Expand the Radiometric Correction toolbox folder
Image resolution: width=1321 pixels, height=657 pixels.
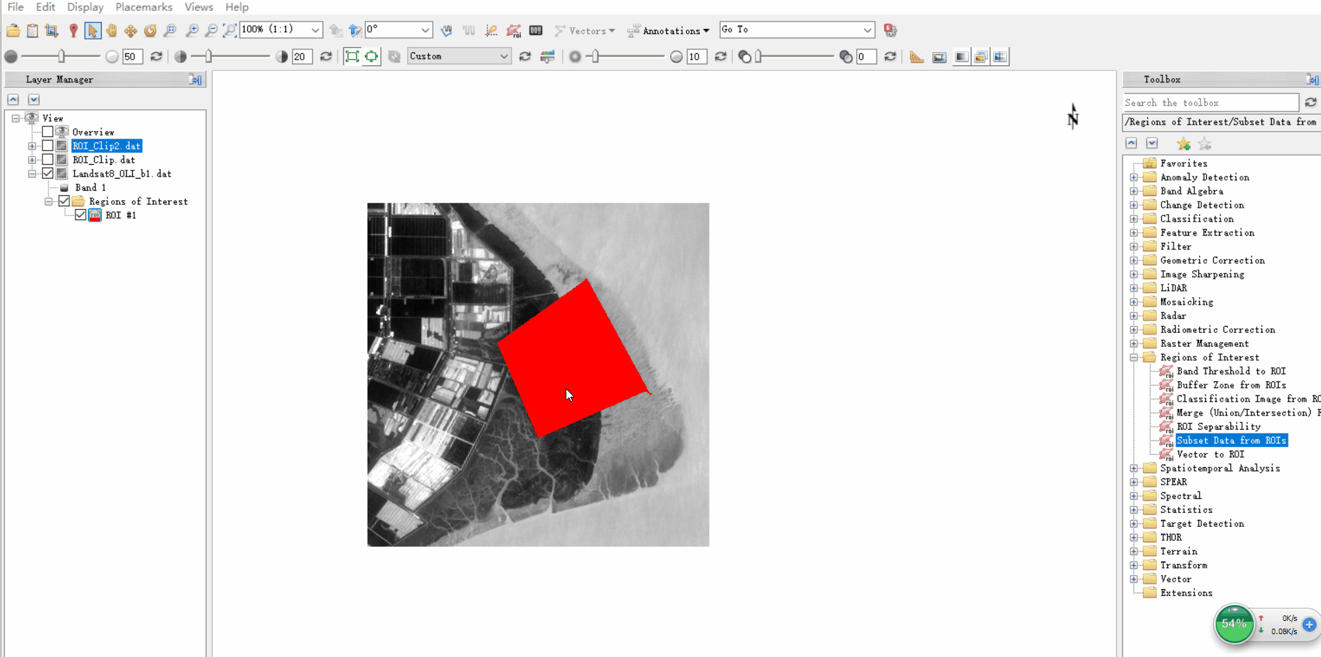click(x=1134, y=330)
